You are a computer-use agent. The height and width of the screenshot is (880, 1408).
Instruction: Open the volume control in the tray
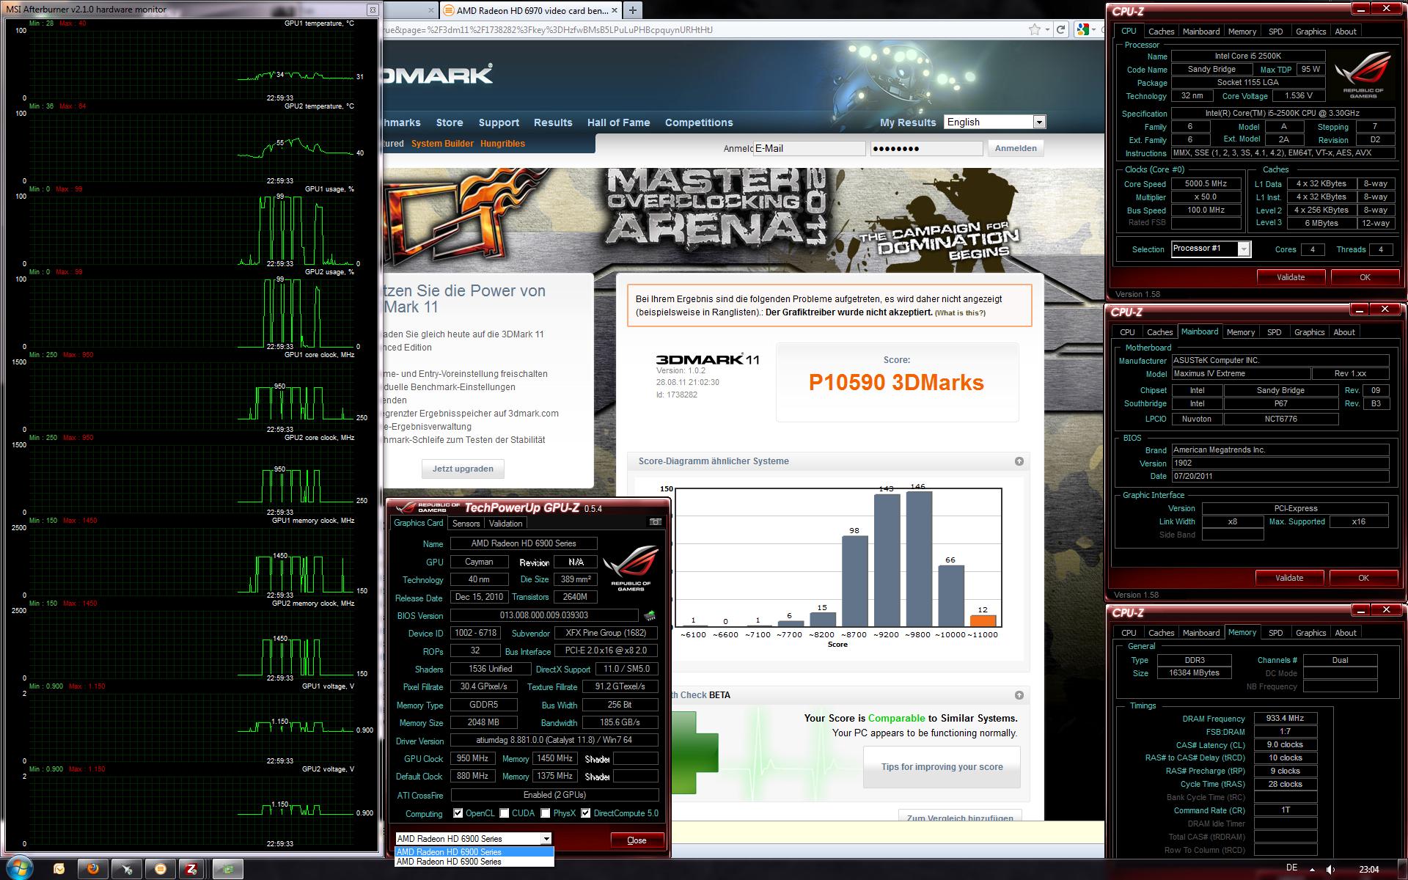[1331, 869]
